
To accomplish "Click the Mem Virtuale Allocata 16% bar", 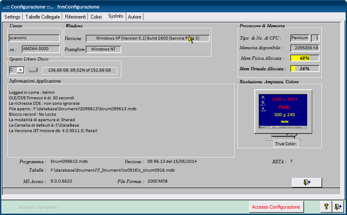I will tap(305, 68).
